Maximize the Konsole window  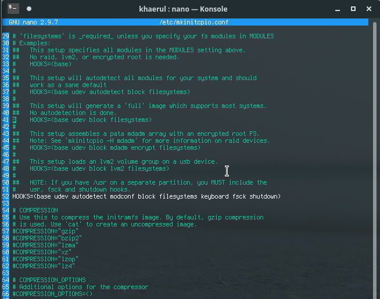pyautogui.click(x=353, y=9)
